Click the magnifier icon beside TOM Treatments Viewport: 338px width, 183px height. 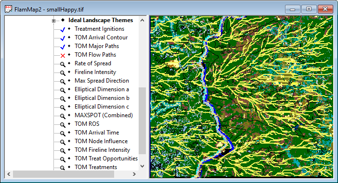pos(63,168)
